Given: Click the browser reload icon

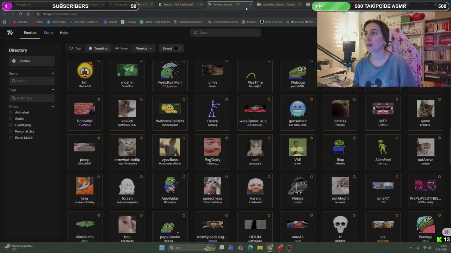Looking at the screenshot, I should [x=20, y=14].
